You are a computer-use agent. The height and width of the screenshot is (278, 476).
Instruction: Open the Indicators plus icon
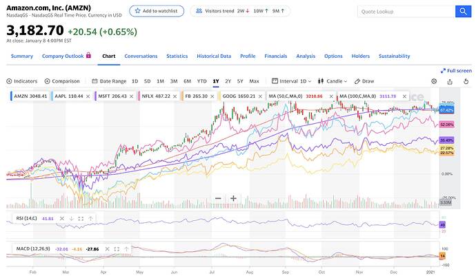point(9,81)
